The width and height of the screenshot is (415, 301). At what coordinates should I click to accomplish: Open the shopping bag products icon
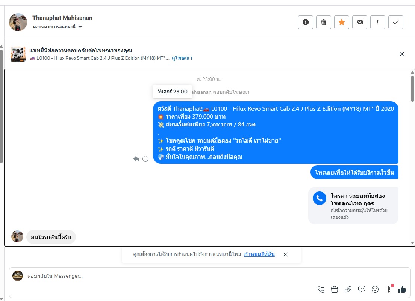pos(334,289)
